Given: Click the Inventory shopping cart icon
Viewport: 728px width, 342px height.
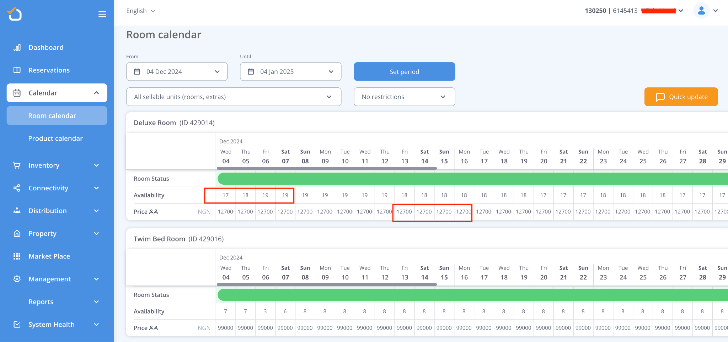Looking at the screenshot, I should [17, 165].
